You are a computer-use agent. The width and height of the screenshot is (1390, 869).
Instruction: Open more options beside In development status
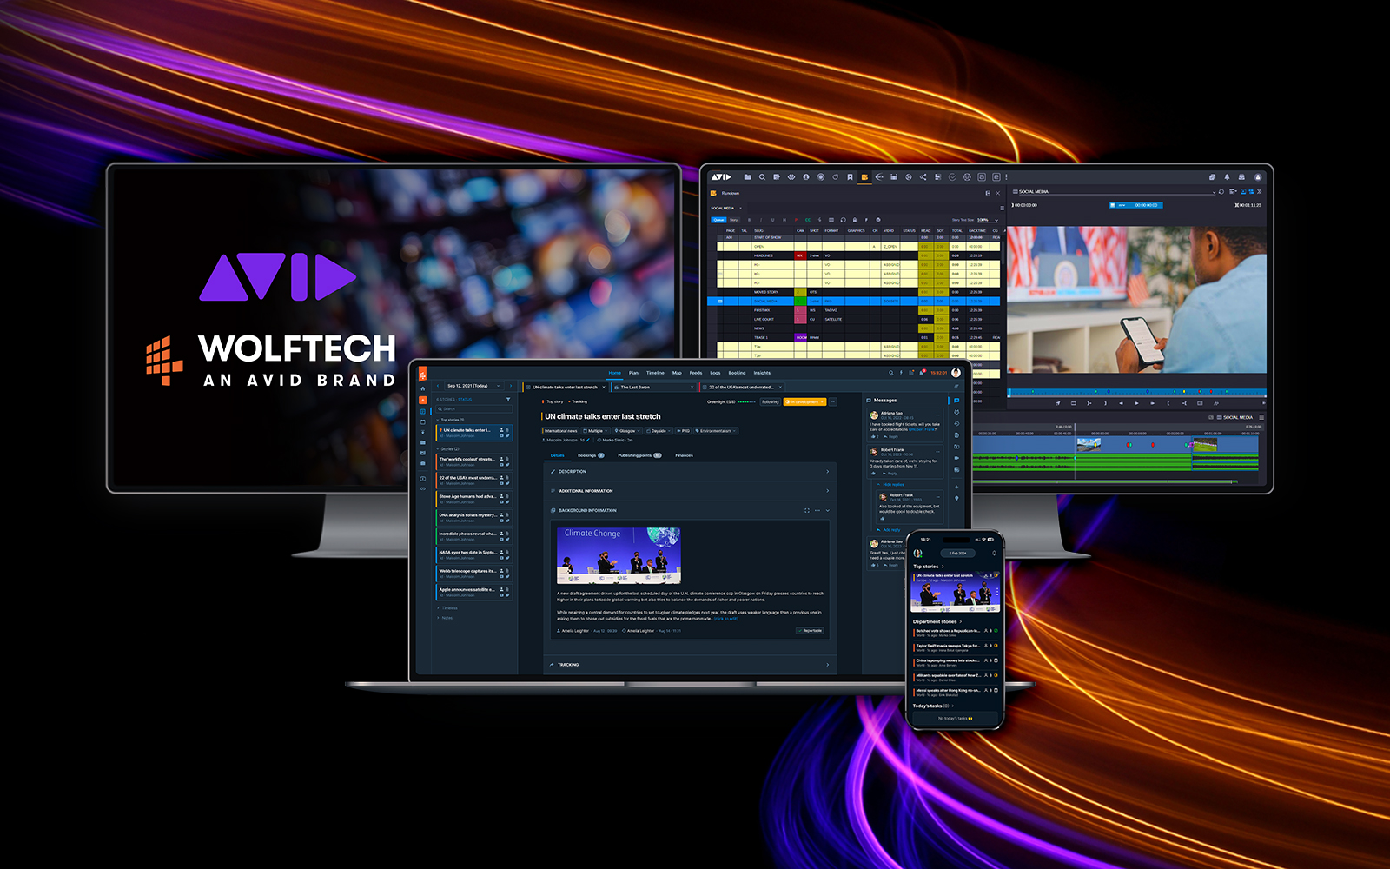pos(833,401)
